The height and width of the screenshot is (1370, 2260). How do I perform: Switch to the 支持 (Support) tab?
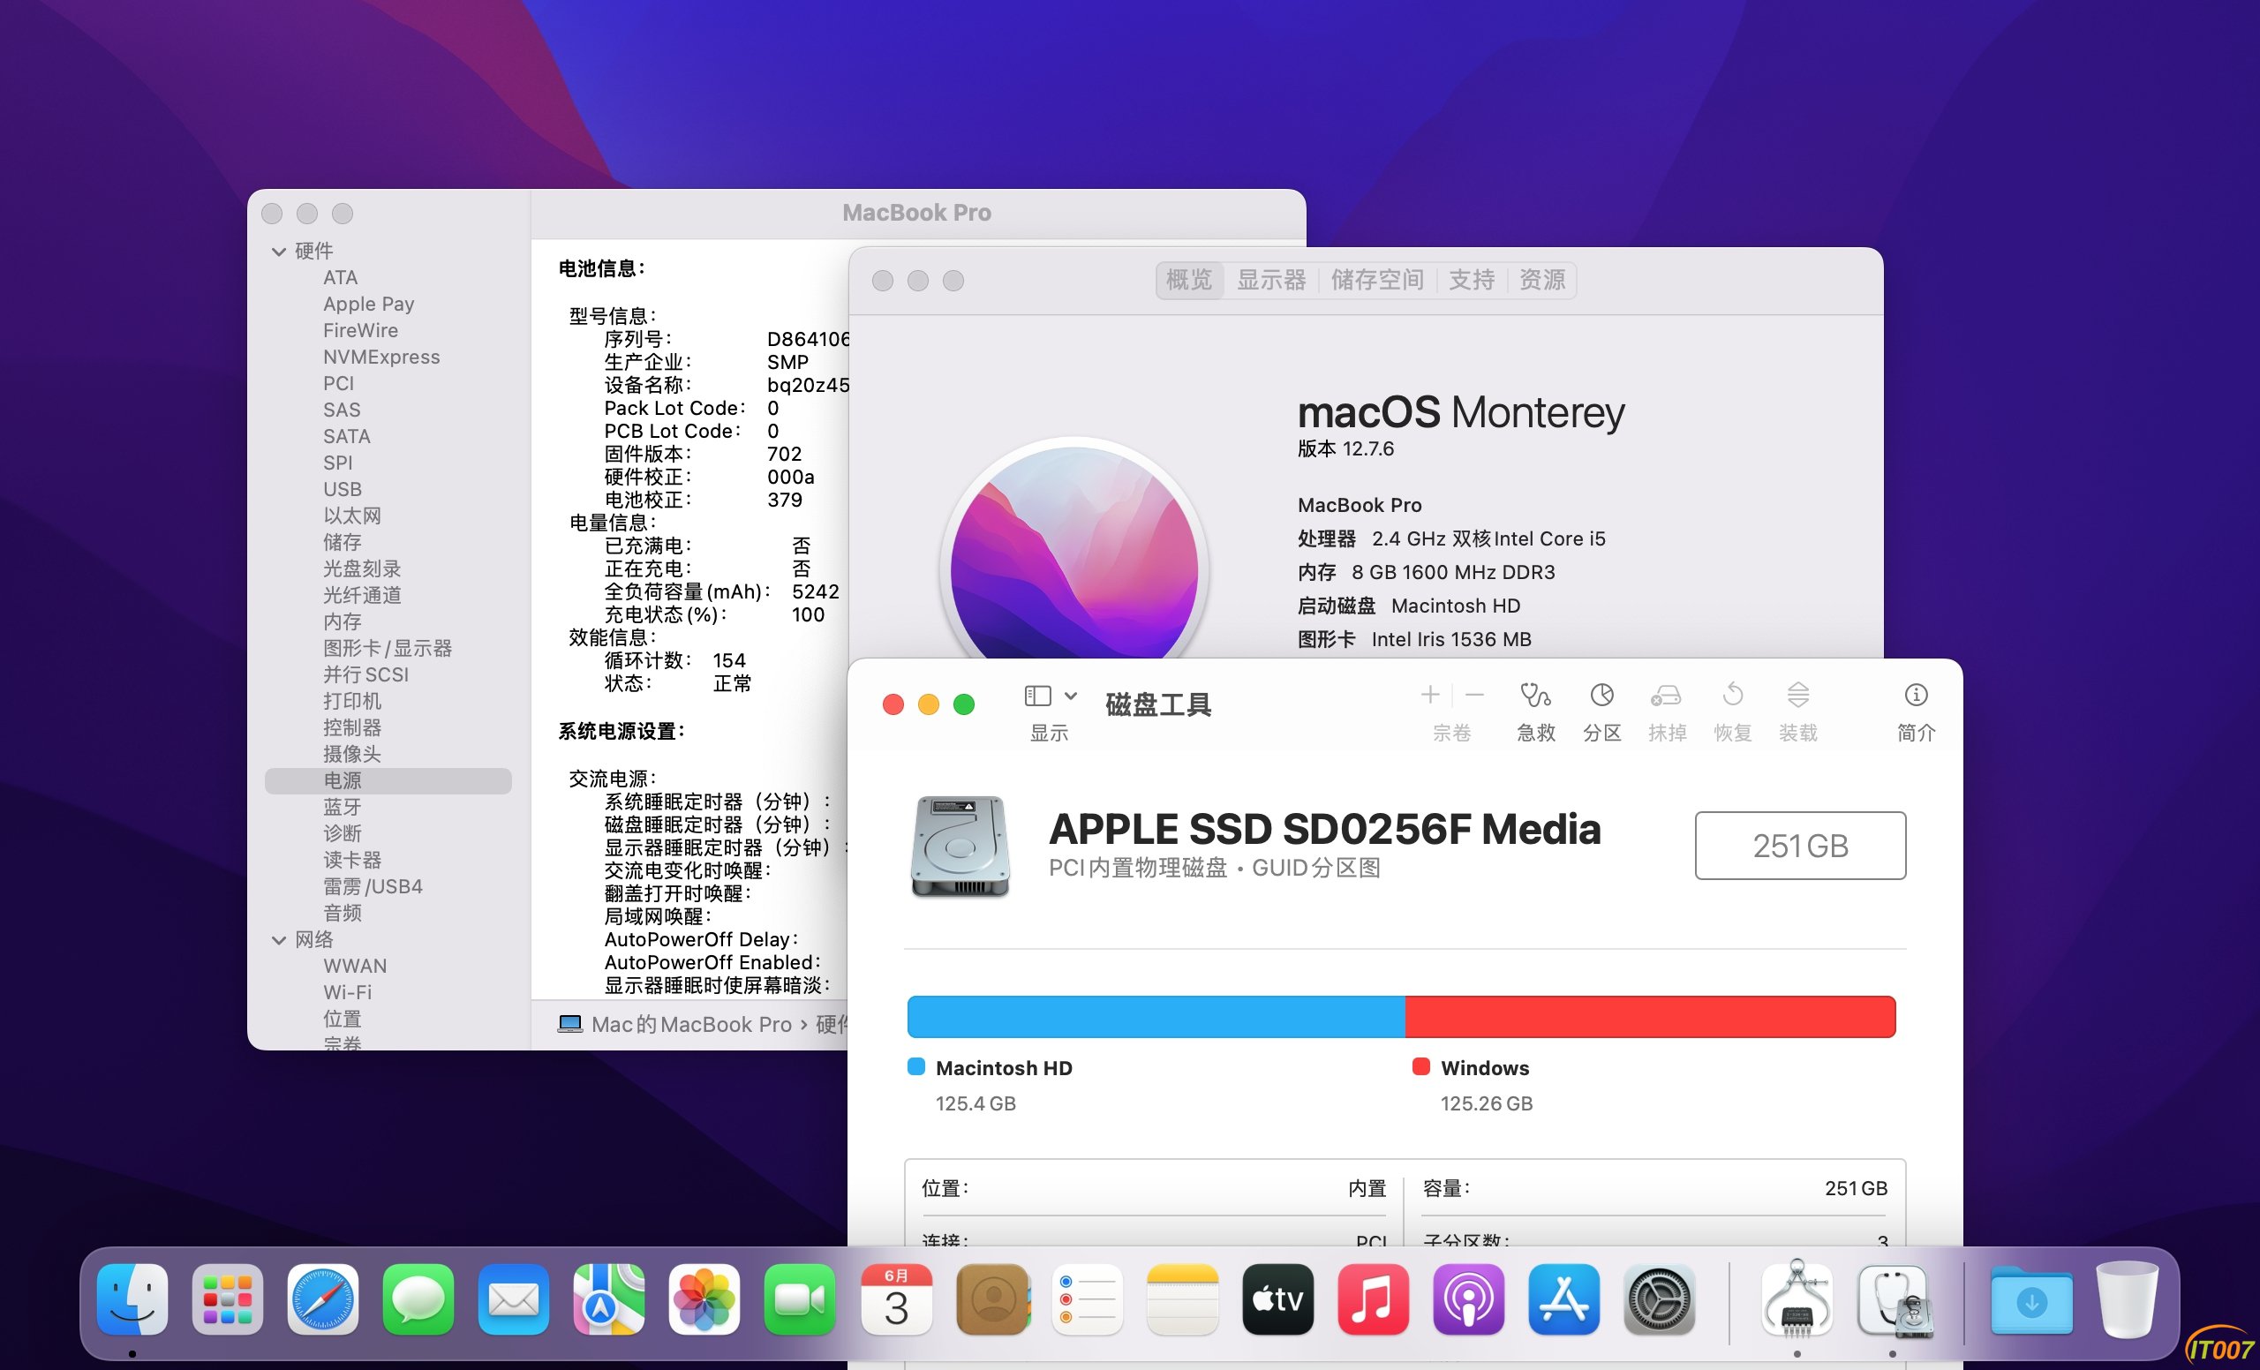1471,280
